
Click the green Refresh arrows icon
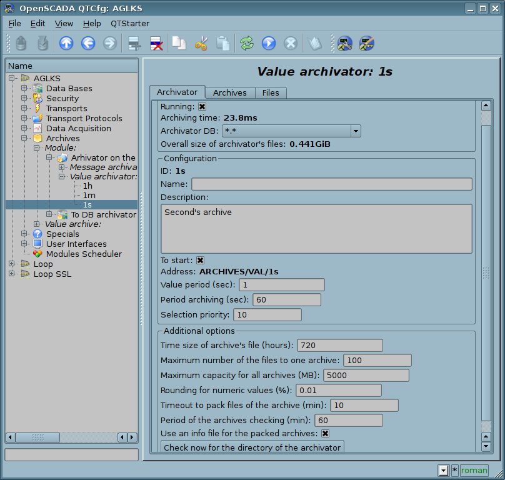(247, 43)
